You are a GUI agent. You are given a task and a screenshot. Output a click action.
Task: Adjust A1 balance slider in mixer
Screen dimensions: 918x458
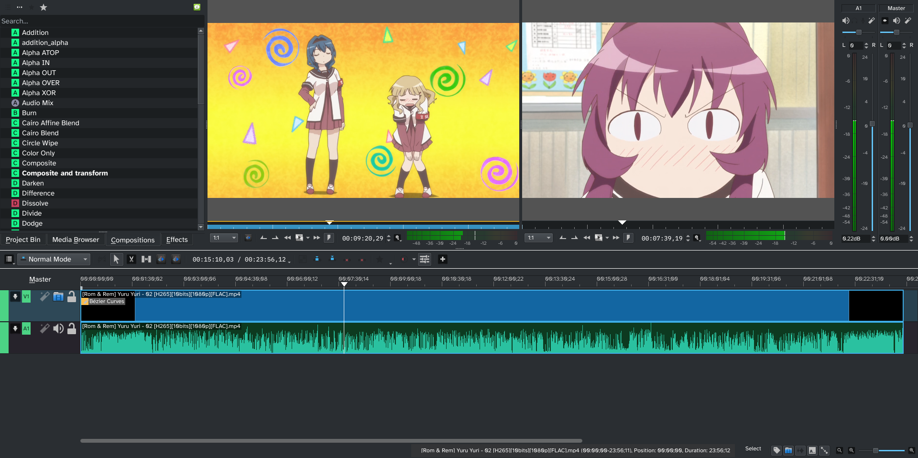pyautogui.click(x=858, y=32)
